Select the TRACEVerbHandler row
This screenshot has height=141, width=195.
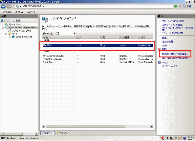point(98,59)
